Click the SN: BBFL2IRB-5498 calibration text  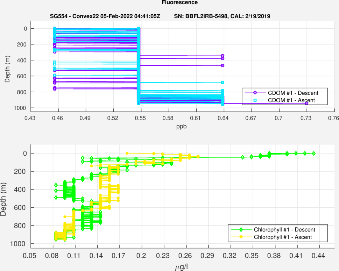tap(222, 16)
